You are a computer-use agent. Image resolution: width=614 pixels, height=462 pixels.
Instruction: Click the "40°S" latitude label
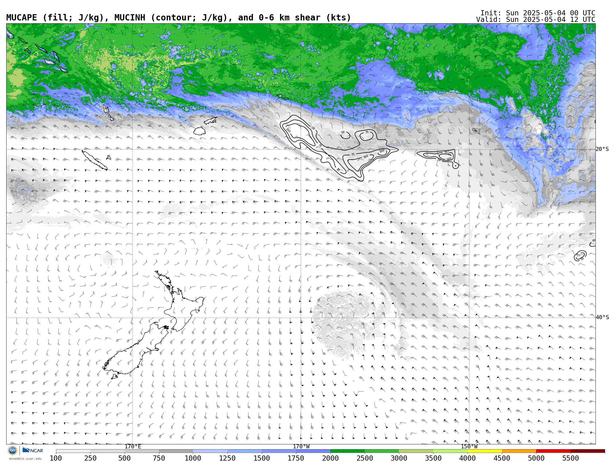602,317
